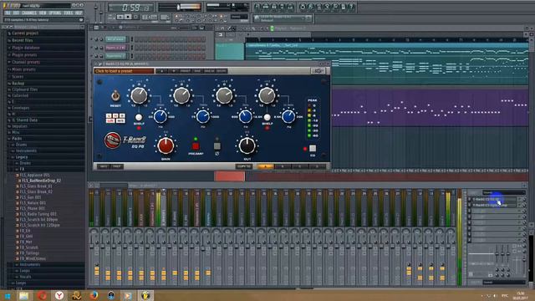Select the FLS_Applause 001 sample
This screenshot has width=535, height=301.
pyautogui.click(x=33, y=175)
